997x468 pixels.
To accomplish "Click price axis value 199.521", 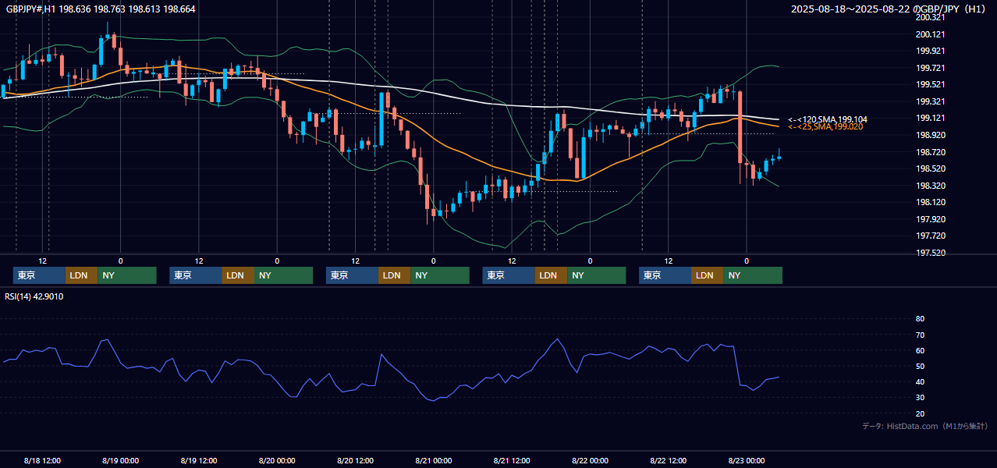I will click(931, 84).
